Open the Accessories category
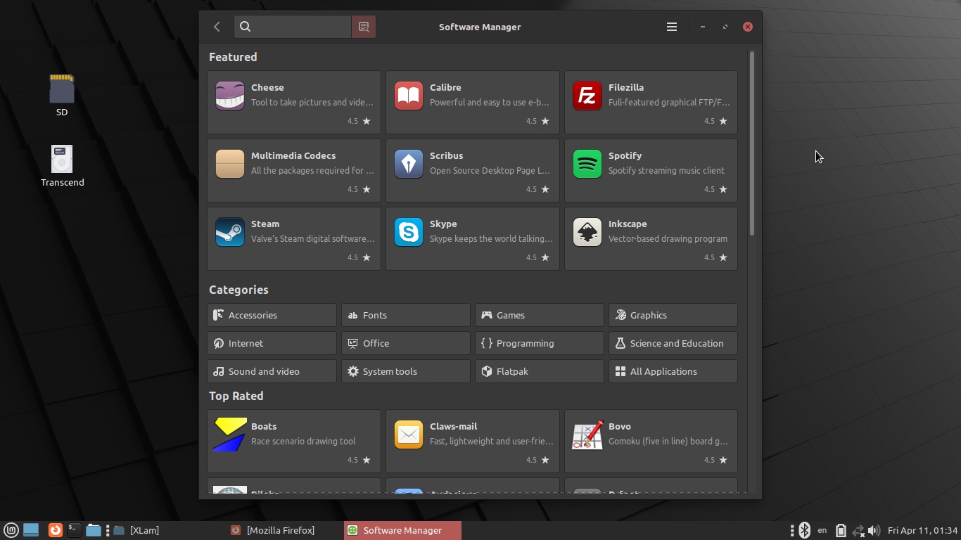The height and width of the screenshot is (540, 961). [x=272, y=315]
